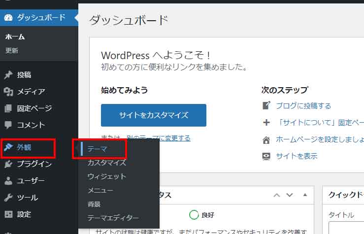The width and height of the screenshot is (364, 234).
Task: Click the 良好 status text
Action: tap(208, 215)
